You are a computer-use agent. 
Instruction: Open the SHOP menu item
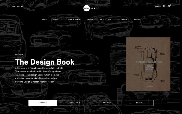tap(44, 20)
